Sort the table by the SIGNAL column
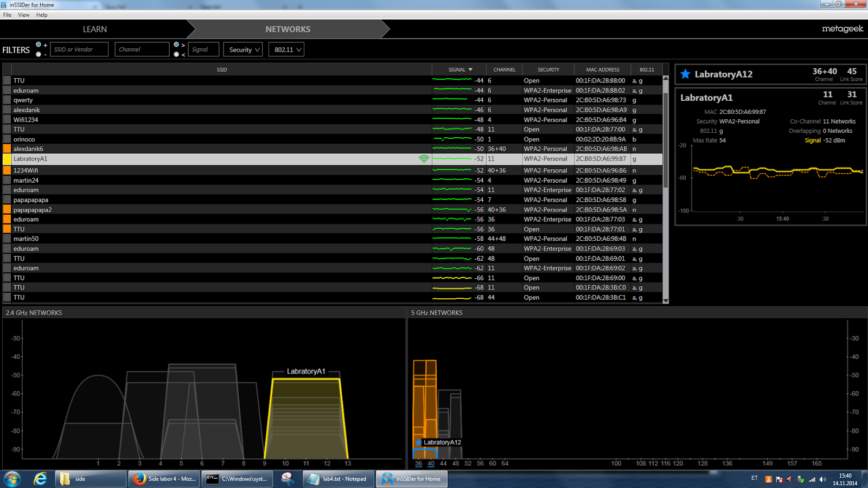 click(x=460, y=69)
